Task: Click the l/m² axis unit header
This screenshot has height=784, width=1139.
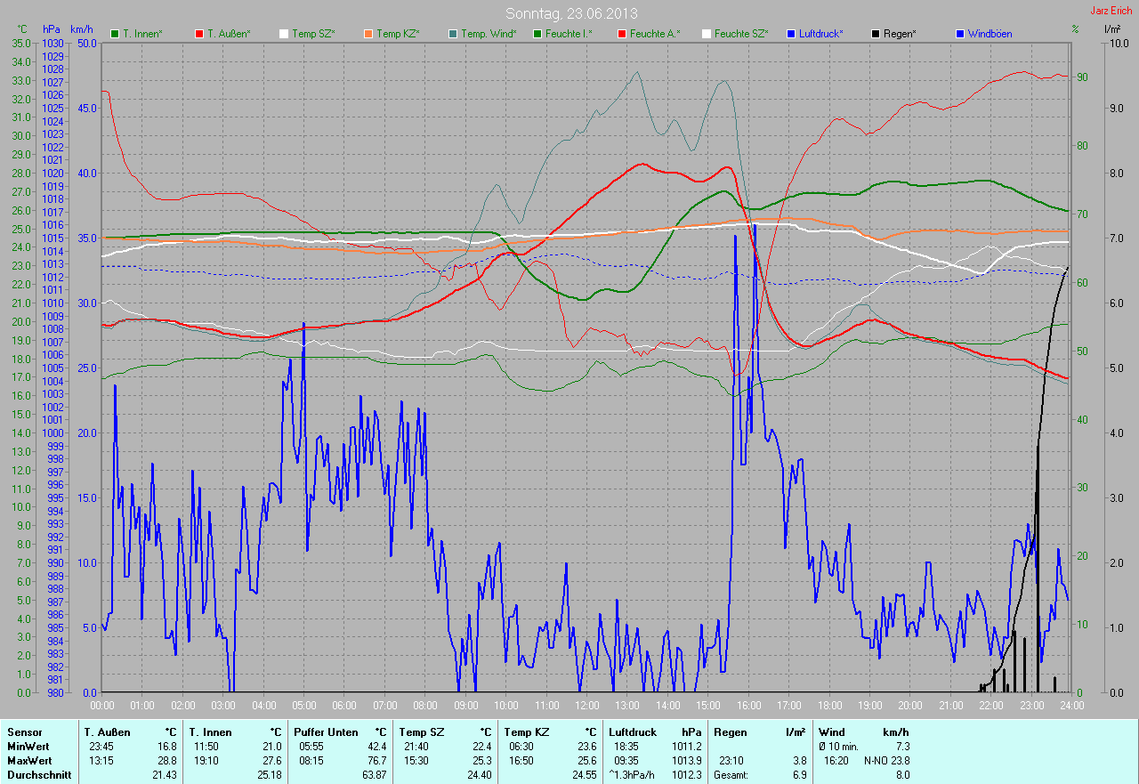Action: point(1111,29)
